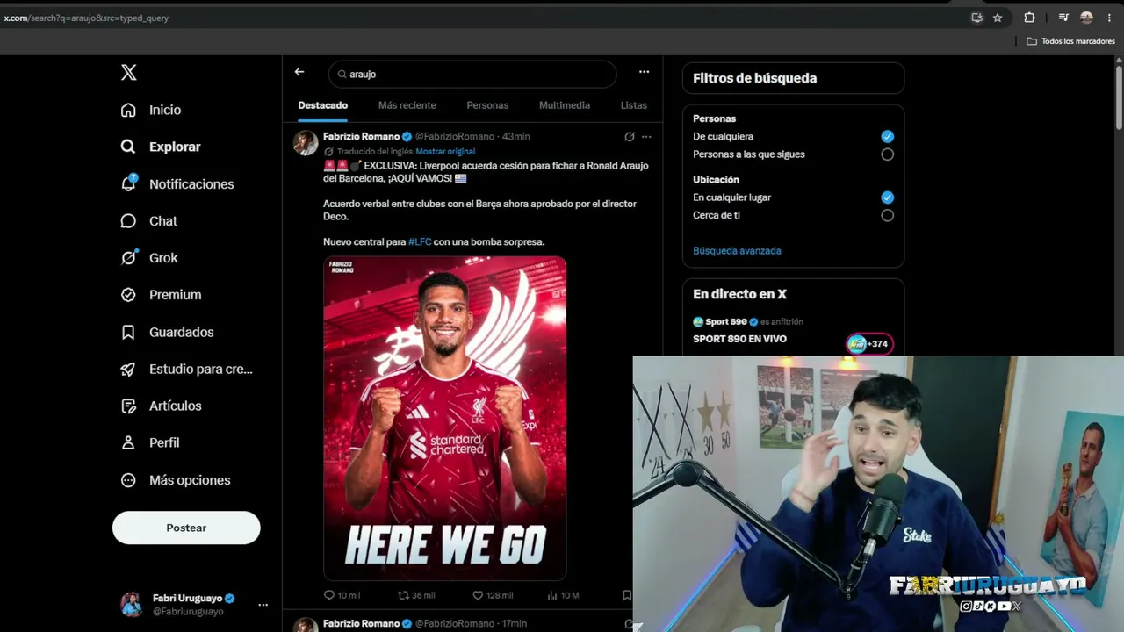The width and height of the screenshot is (1124, 632).
Task: Open Artículos in the sidebar
Action: (161, 406)
